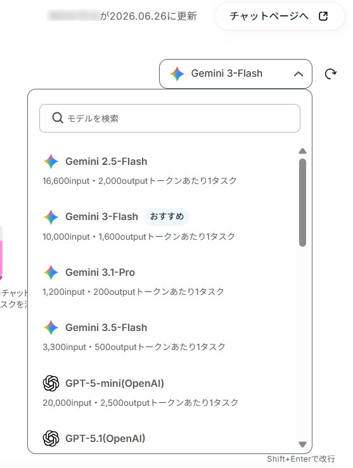The image size is (353, 468).
Task: Click the OpenAI logo next to GPT-5.1
Action: pyautogui.click(x=51, y=438)
